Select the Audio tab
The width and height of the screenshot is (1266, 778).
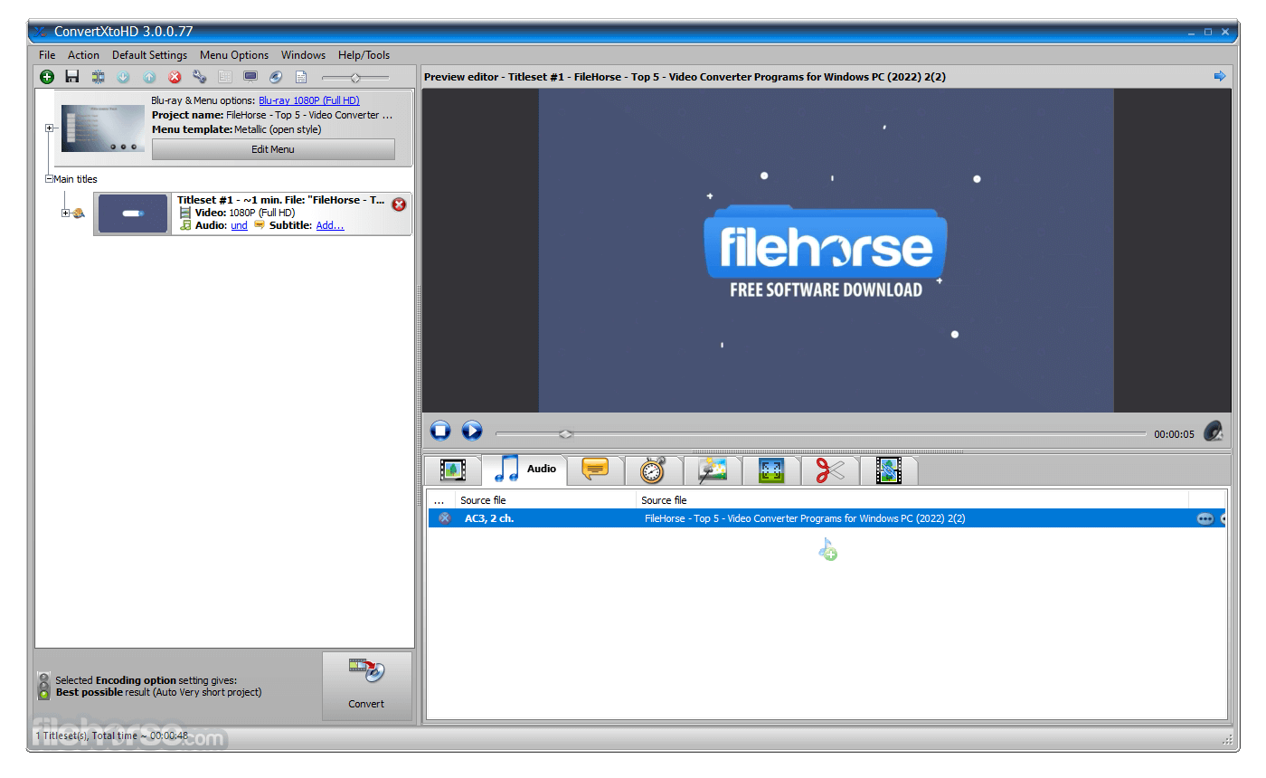524,469
